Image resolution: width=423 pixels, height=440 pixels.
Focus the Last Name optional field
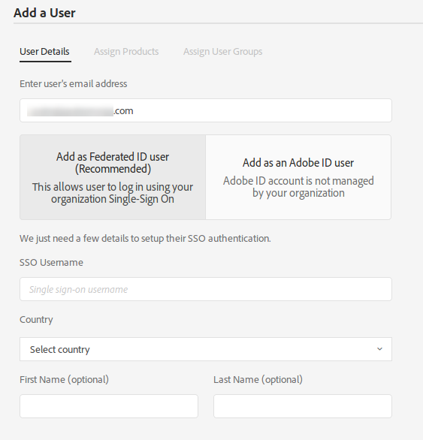(303, 406)
